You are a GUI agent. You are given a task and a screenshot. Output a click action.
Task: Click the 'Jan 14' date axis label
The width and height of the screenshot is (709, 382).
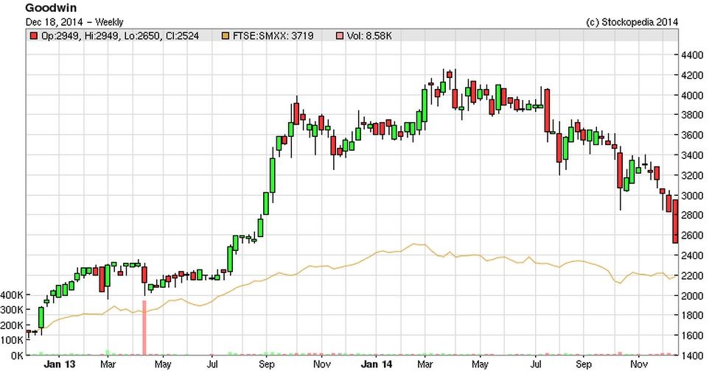pos(376,364)
